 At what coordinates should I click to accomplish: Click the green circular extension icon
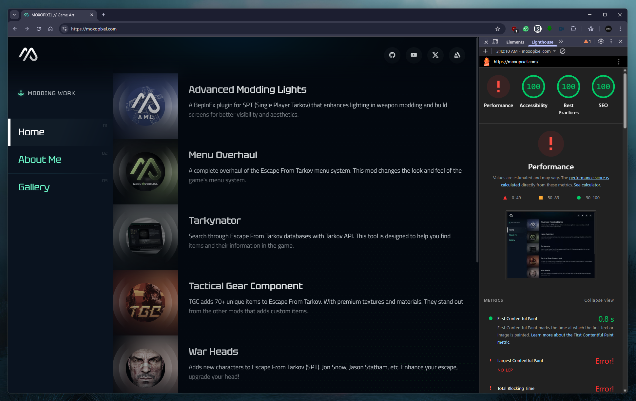pyautogui.click(x=526, y=29)
